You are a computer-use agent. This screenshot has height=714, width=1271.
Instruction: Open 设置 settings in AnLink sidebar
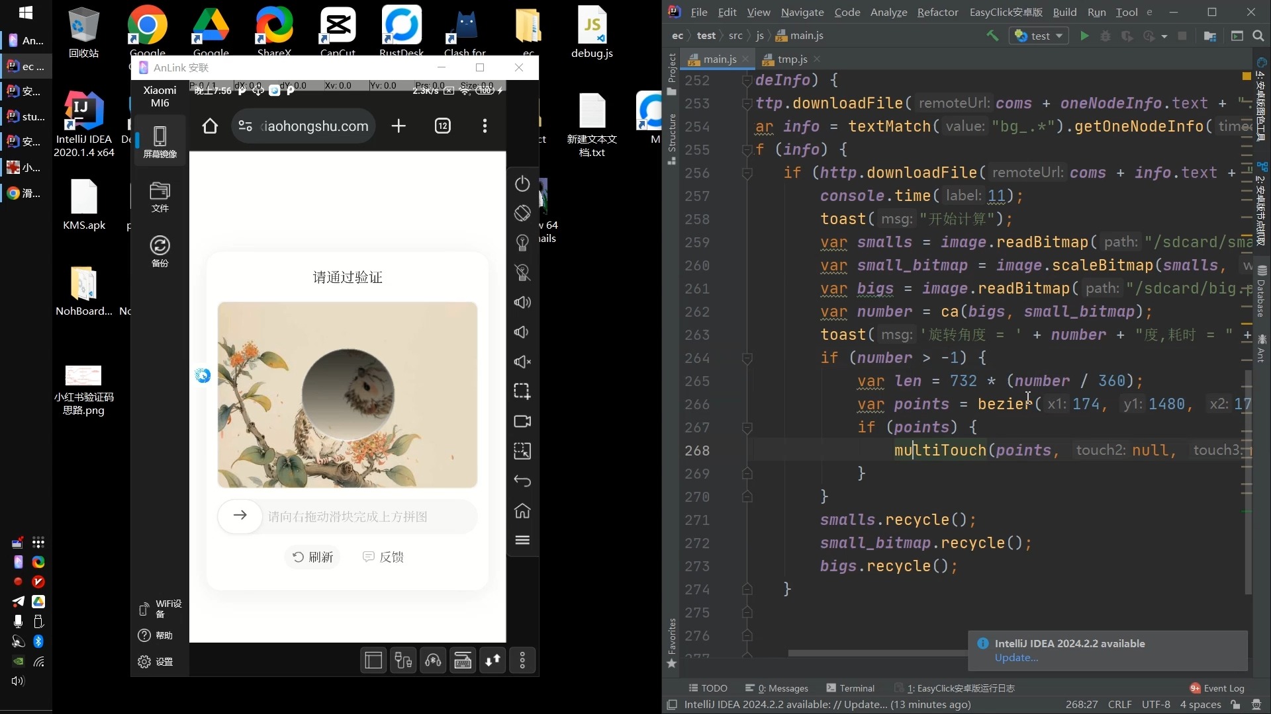[x=156, y=662]
